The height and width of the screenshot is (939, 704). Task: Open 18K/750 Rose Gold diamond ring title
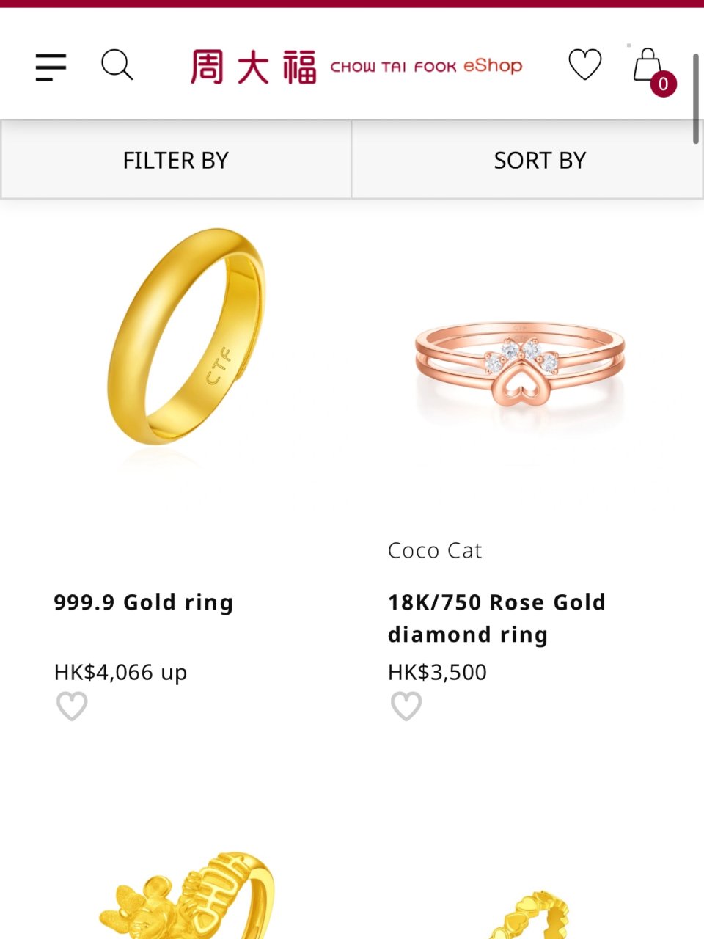click(x=496, y=618)
